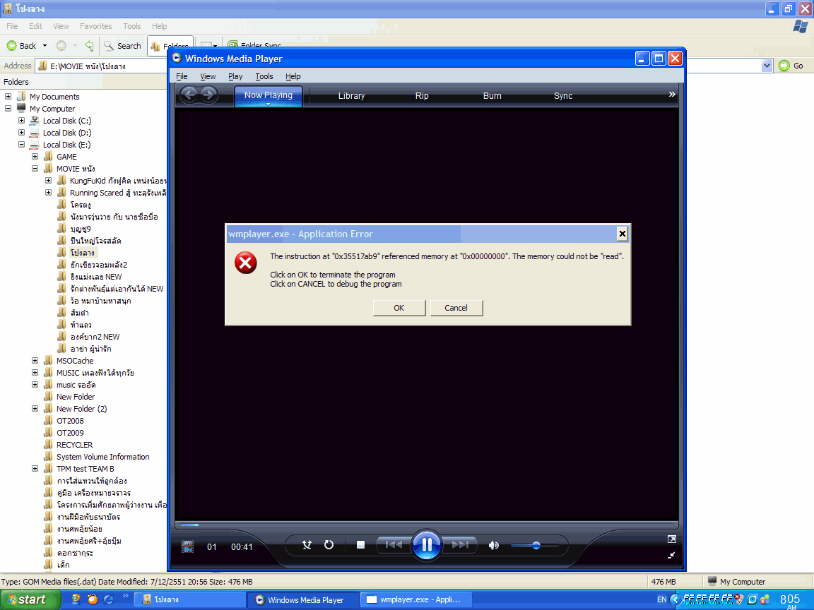Pause playback in Windows Media Player
814x610 pixels.
tap(426, 544)
